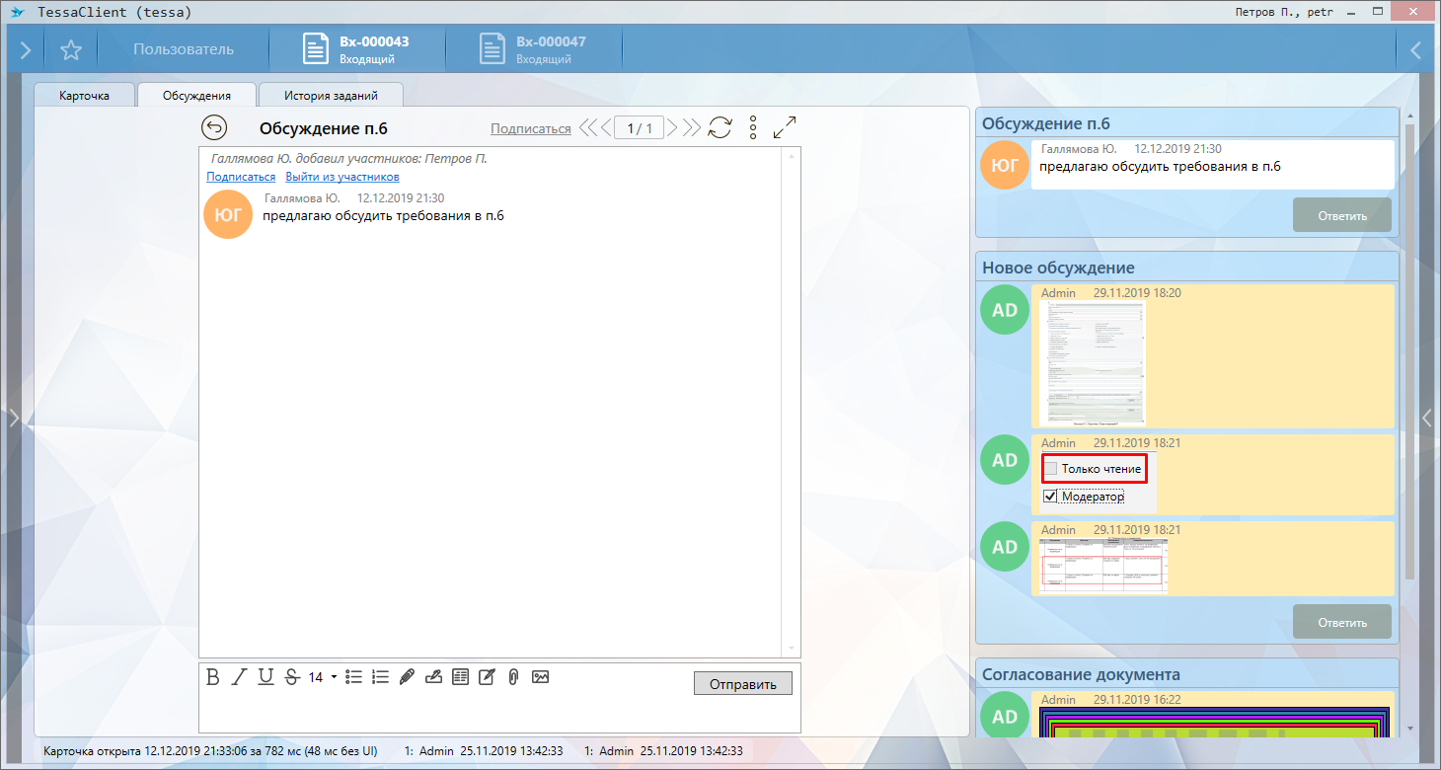Image resolution: width=1441 pixels, height=770 pixels.
Task: Toggle italic text formatting
Action: (x=239, y=677)
